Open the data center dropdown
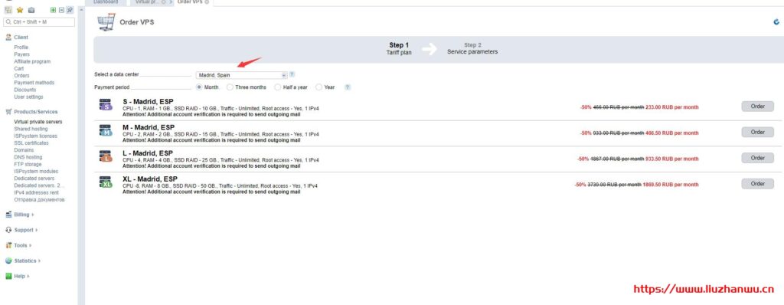 (x=241, y=75)
